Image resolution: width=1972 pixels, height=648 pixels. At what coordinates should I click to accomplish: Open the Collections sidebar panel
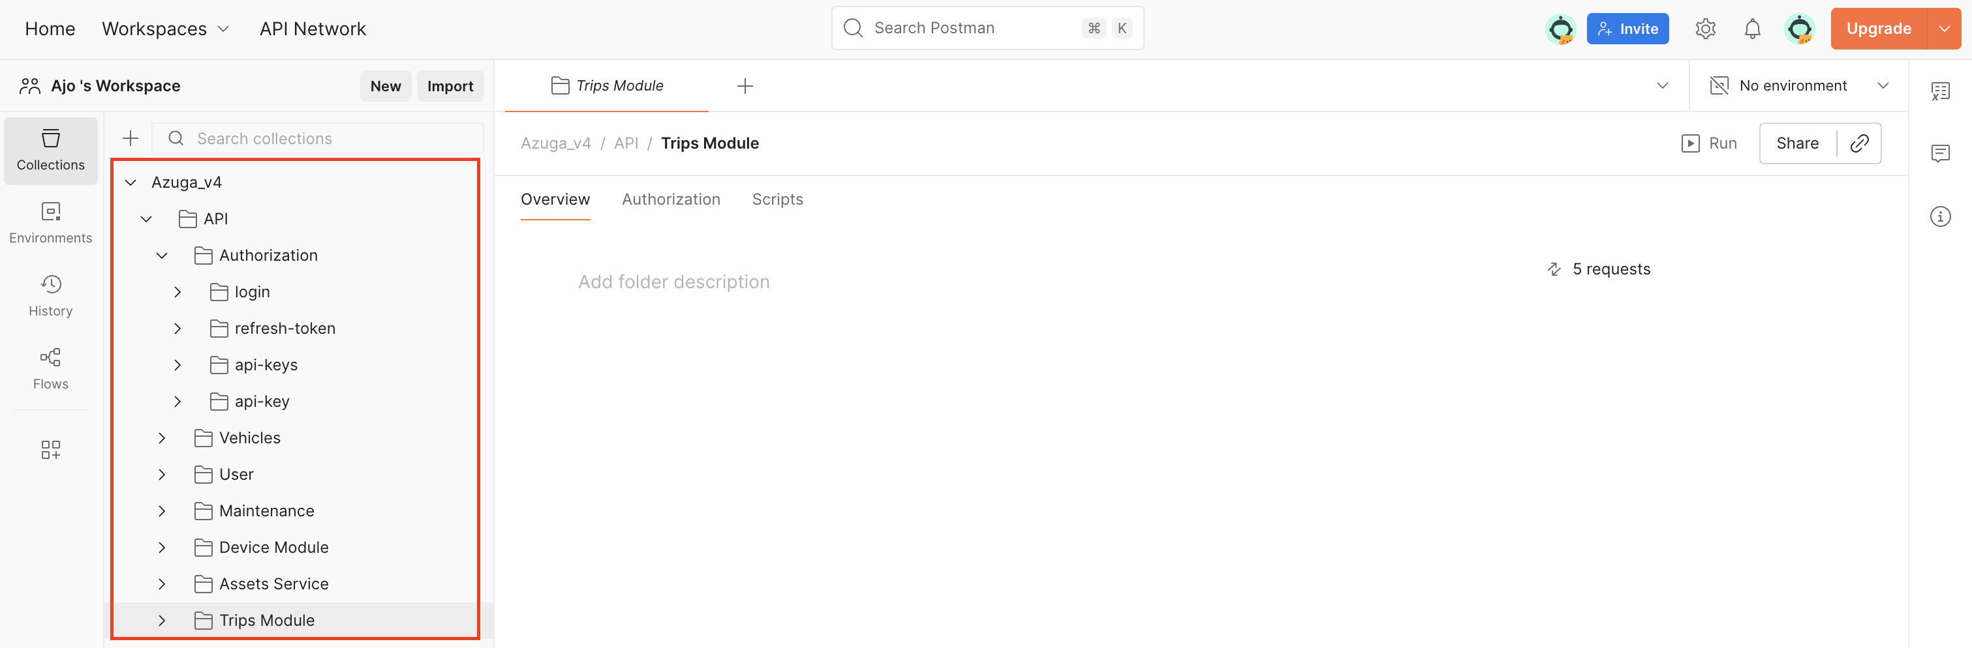50,151
